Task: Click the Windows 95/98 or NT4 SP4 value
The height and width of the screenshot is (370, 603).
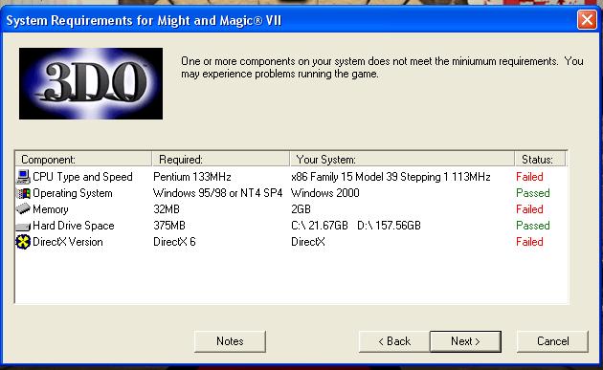Action: (217, 193)
